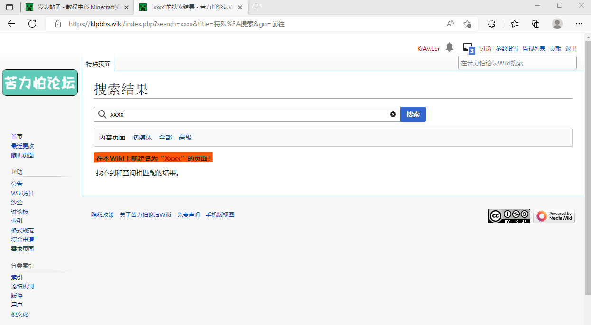Close the 发表帖子 tab
591x325 pixels.
click(x=126, y=7)
